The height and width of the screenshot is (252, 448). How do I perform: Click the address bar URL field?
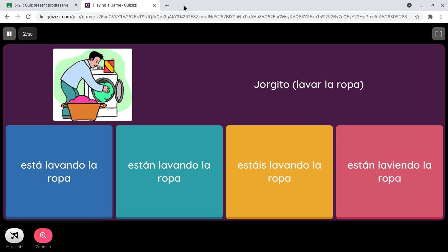[x=228, y=17]
